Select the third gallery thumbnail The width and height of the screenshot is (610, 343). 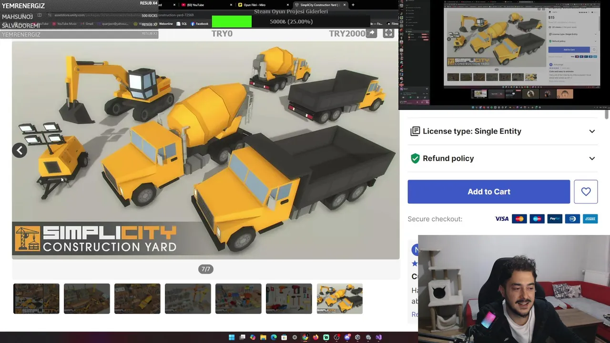[x=137, y=299]
